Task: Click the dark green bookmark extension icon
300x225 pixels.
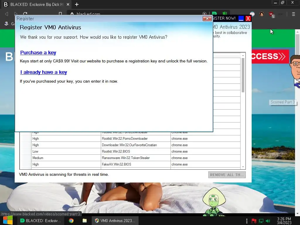Action: click(x=225, y=13)
